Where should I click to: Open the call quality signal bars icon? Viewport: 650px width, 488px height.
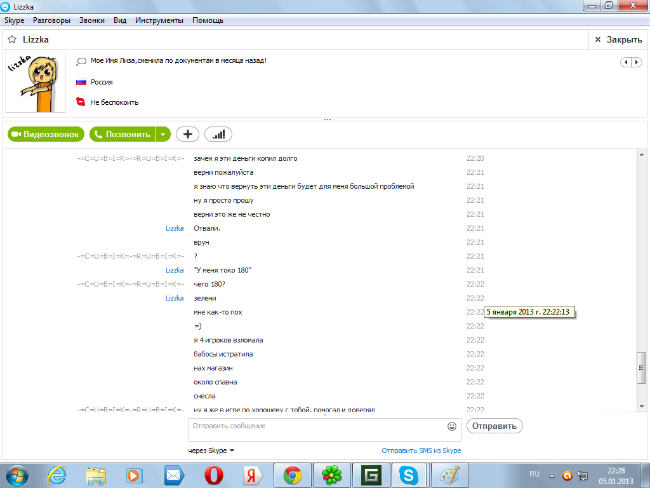(218, 134)
